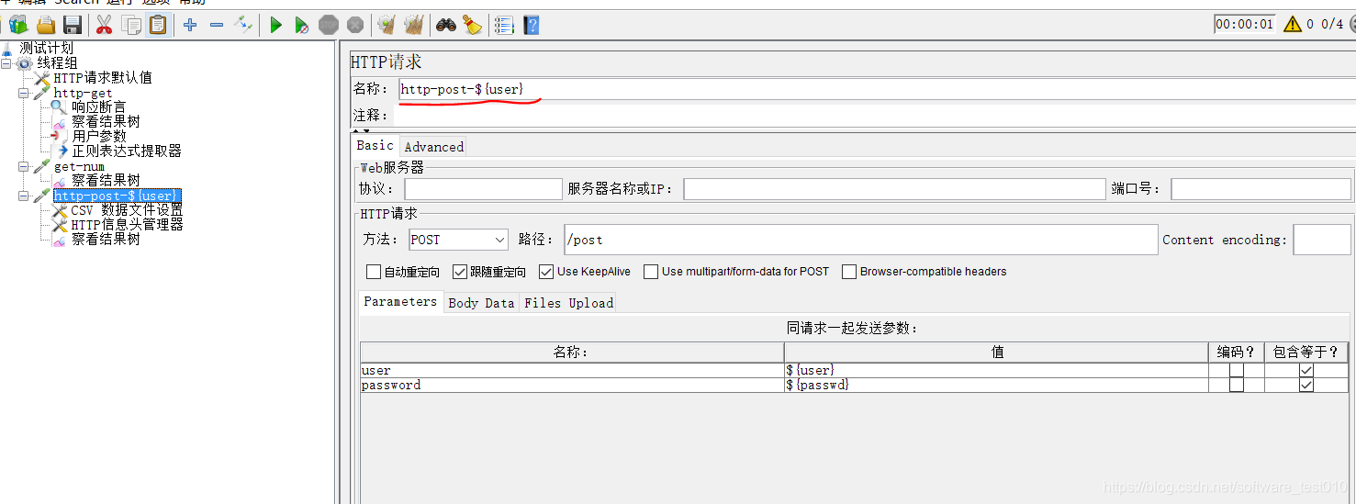Toggle 编码 checkbox in user row
The height and width of the screenshot is (504, 1356).
1237,370
